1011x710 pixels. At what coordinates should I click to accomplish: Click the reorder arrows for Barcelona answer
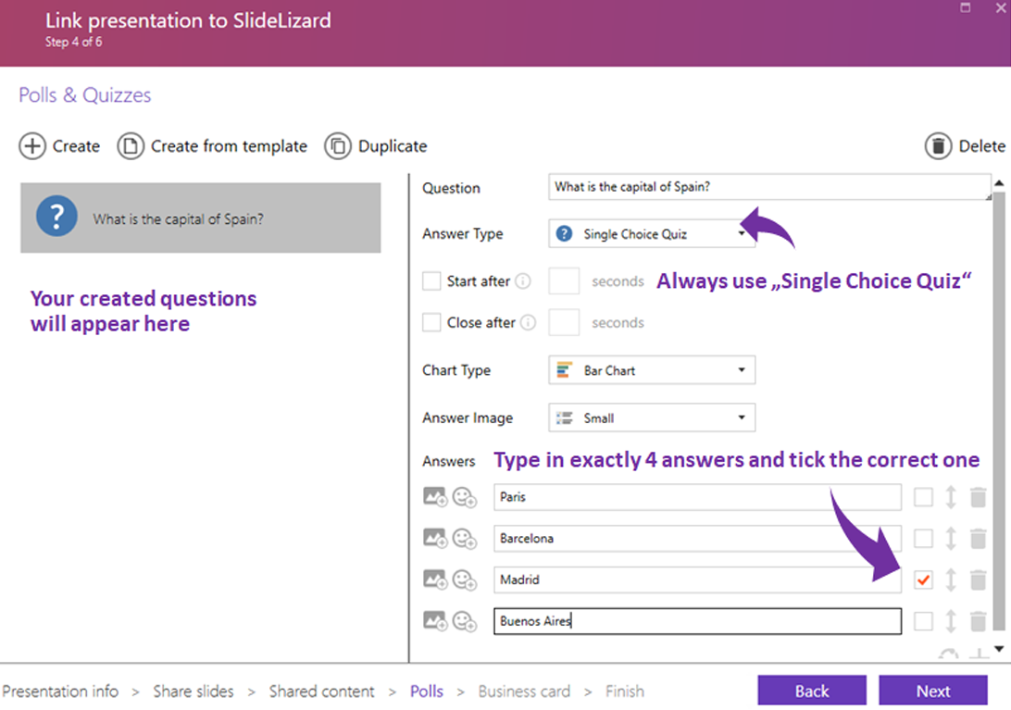[x=951, y=539]
